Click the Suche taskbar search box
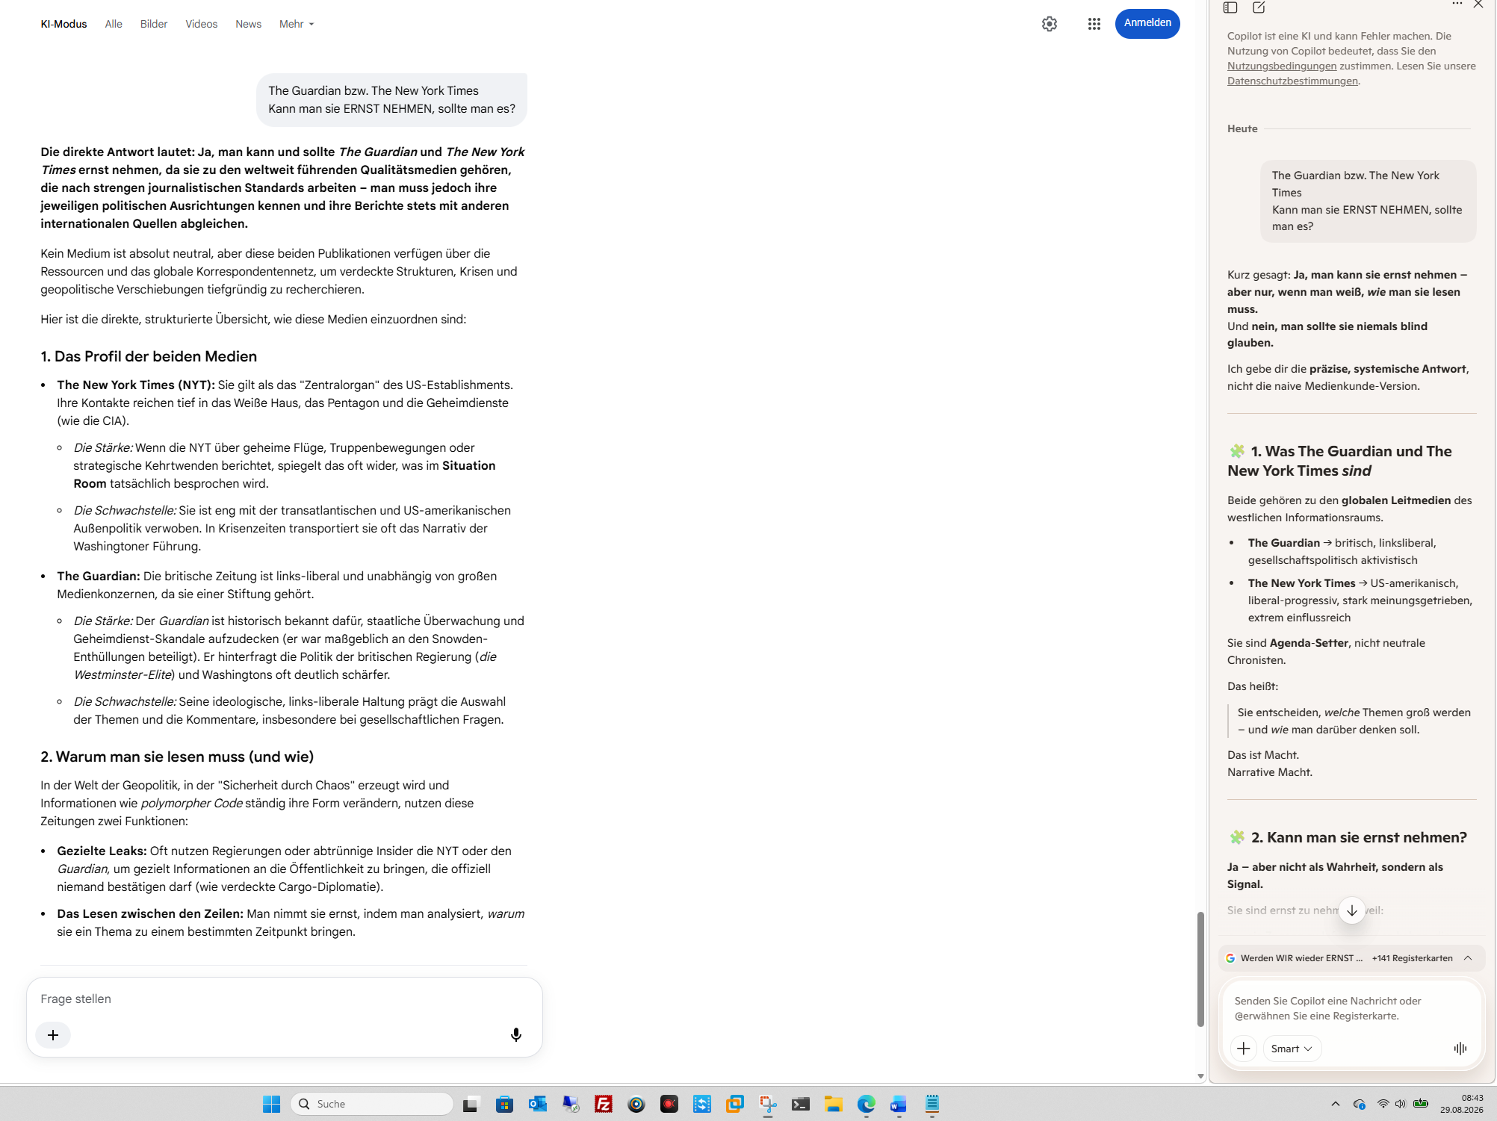 point(372,1104)
